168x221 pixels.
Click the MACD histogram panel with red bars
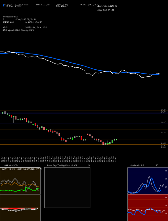(x=20, y=208)
